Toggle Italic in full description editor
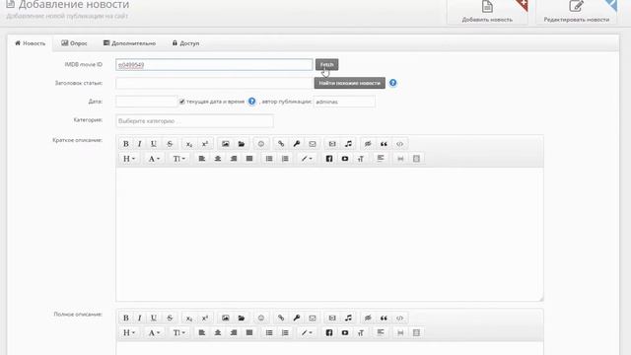 click(x=139, y=318)
